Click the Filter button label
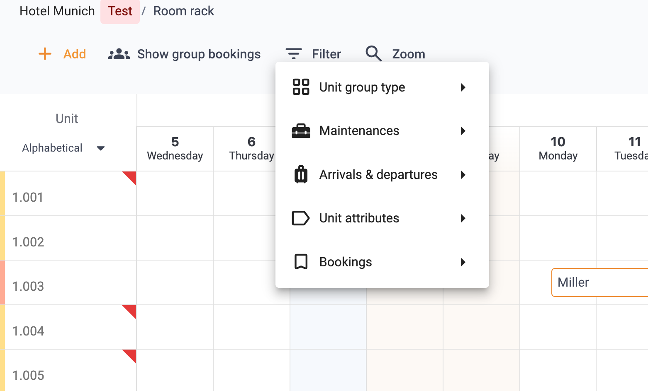Viewport: 648px width, 391px height. (326, 54)
